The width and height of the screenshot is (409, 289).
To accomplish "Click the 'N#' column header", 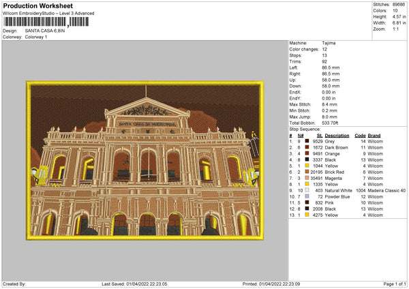I will tap(301, 136).
